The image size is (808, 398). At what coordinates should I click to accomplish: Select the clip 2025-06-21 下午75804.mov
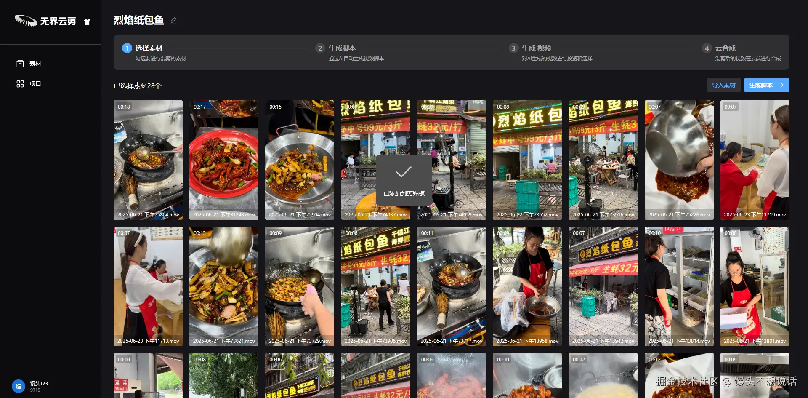coord(148,160)
